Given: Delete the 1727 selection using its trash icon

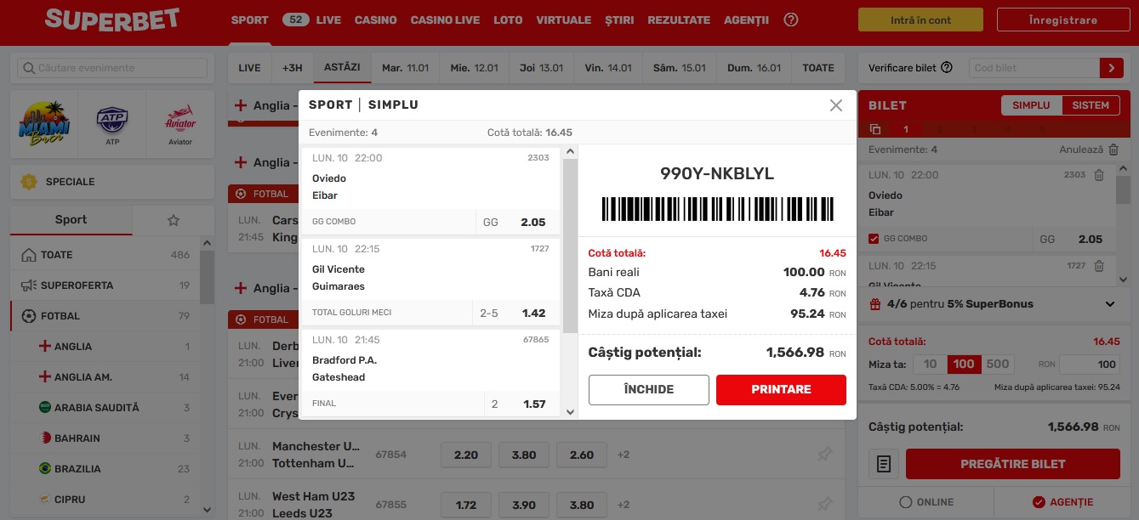Looking at the screenshot, I should (x=1099, y=266).
